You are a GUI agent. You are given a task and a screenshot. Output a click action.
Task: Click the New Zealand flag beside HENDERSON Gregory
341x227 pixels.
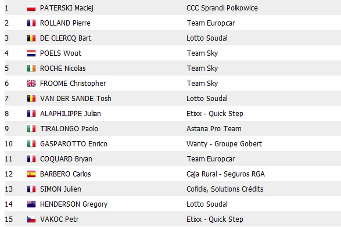coord(31,204)
